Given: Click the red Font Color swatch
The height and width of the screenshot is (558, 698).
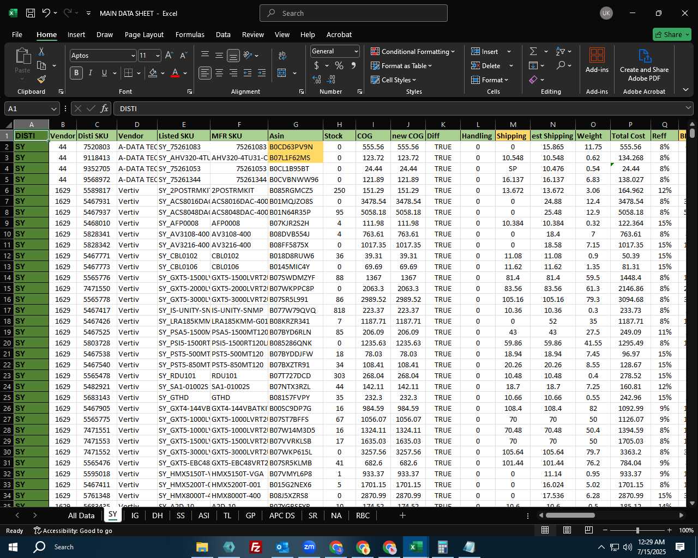Looking at the screenshot, I should point(175,73).
